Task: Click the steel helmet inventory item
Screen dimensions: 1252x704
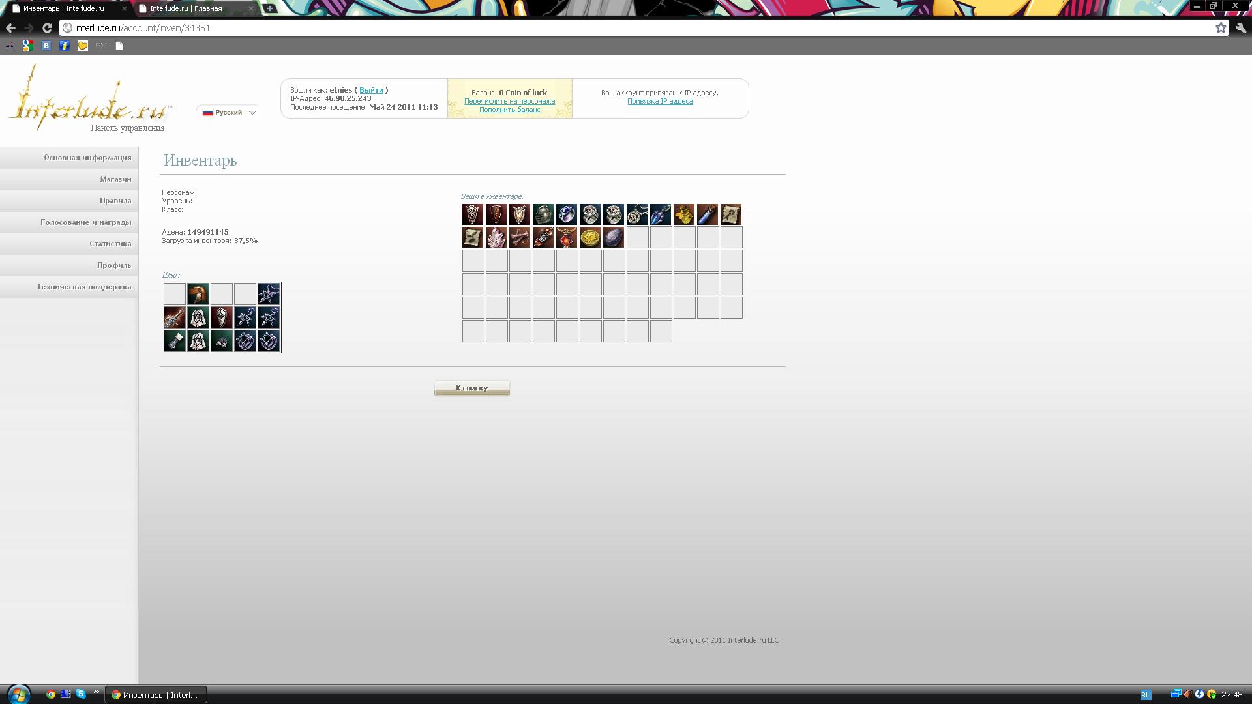Action: pos(543,214)
